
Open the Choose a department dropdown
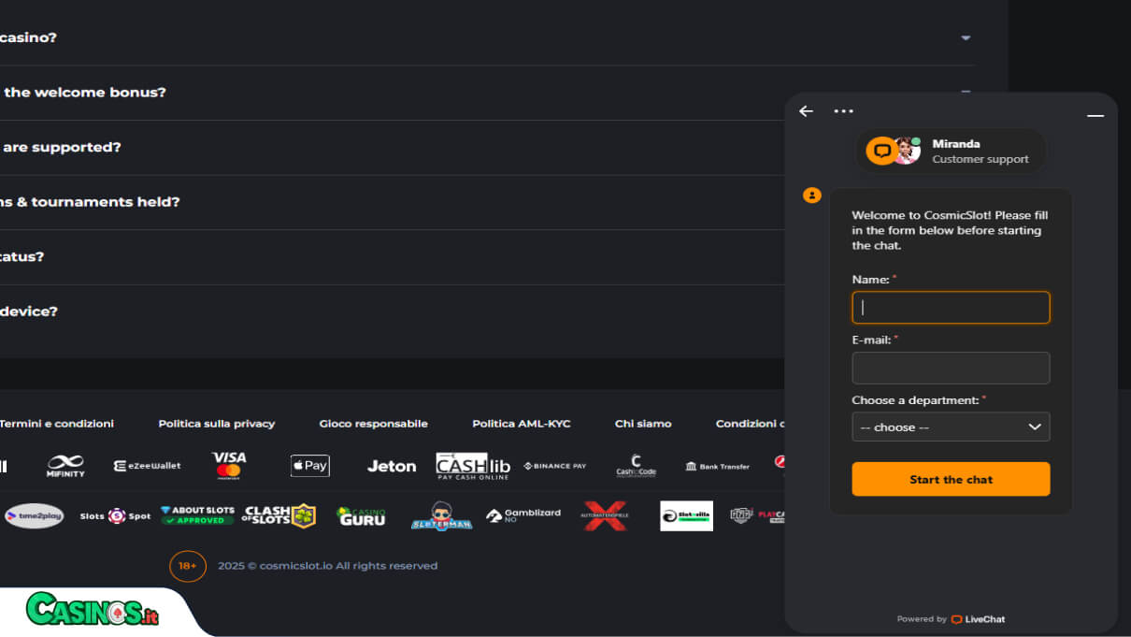tap(951, 427)
